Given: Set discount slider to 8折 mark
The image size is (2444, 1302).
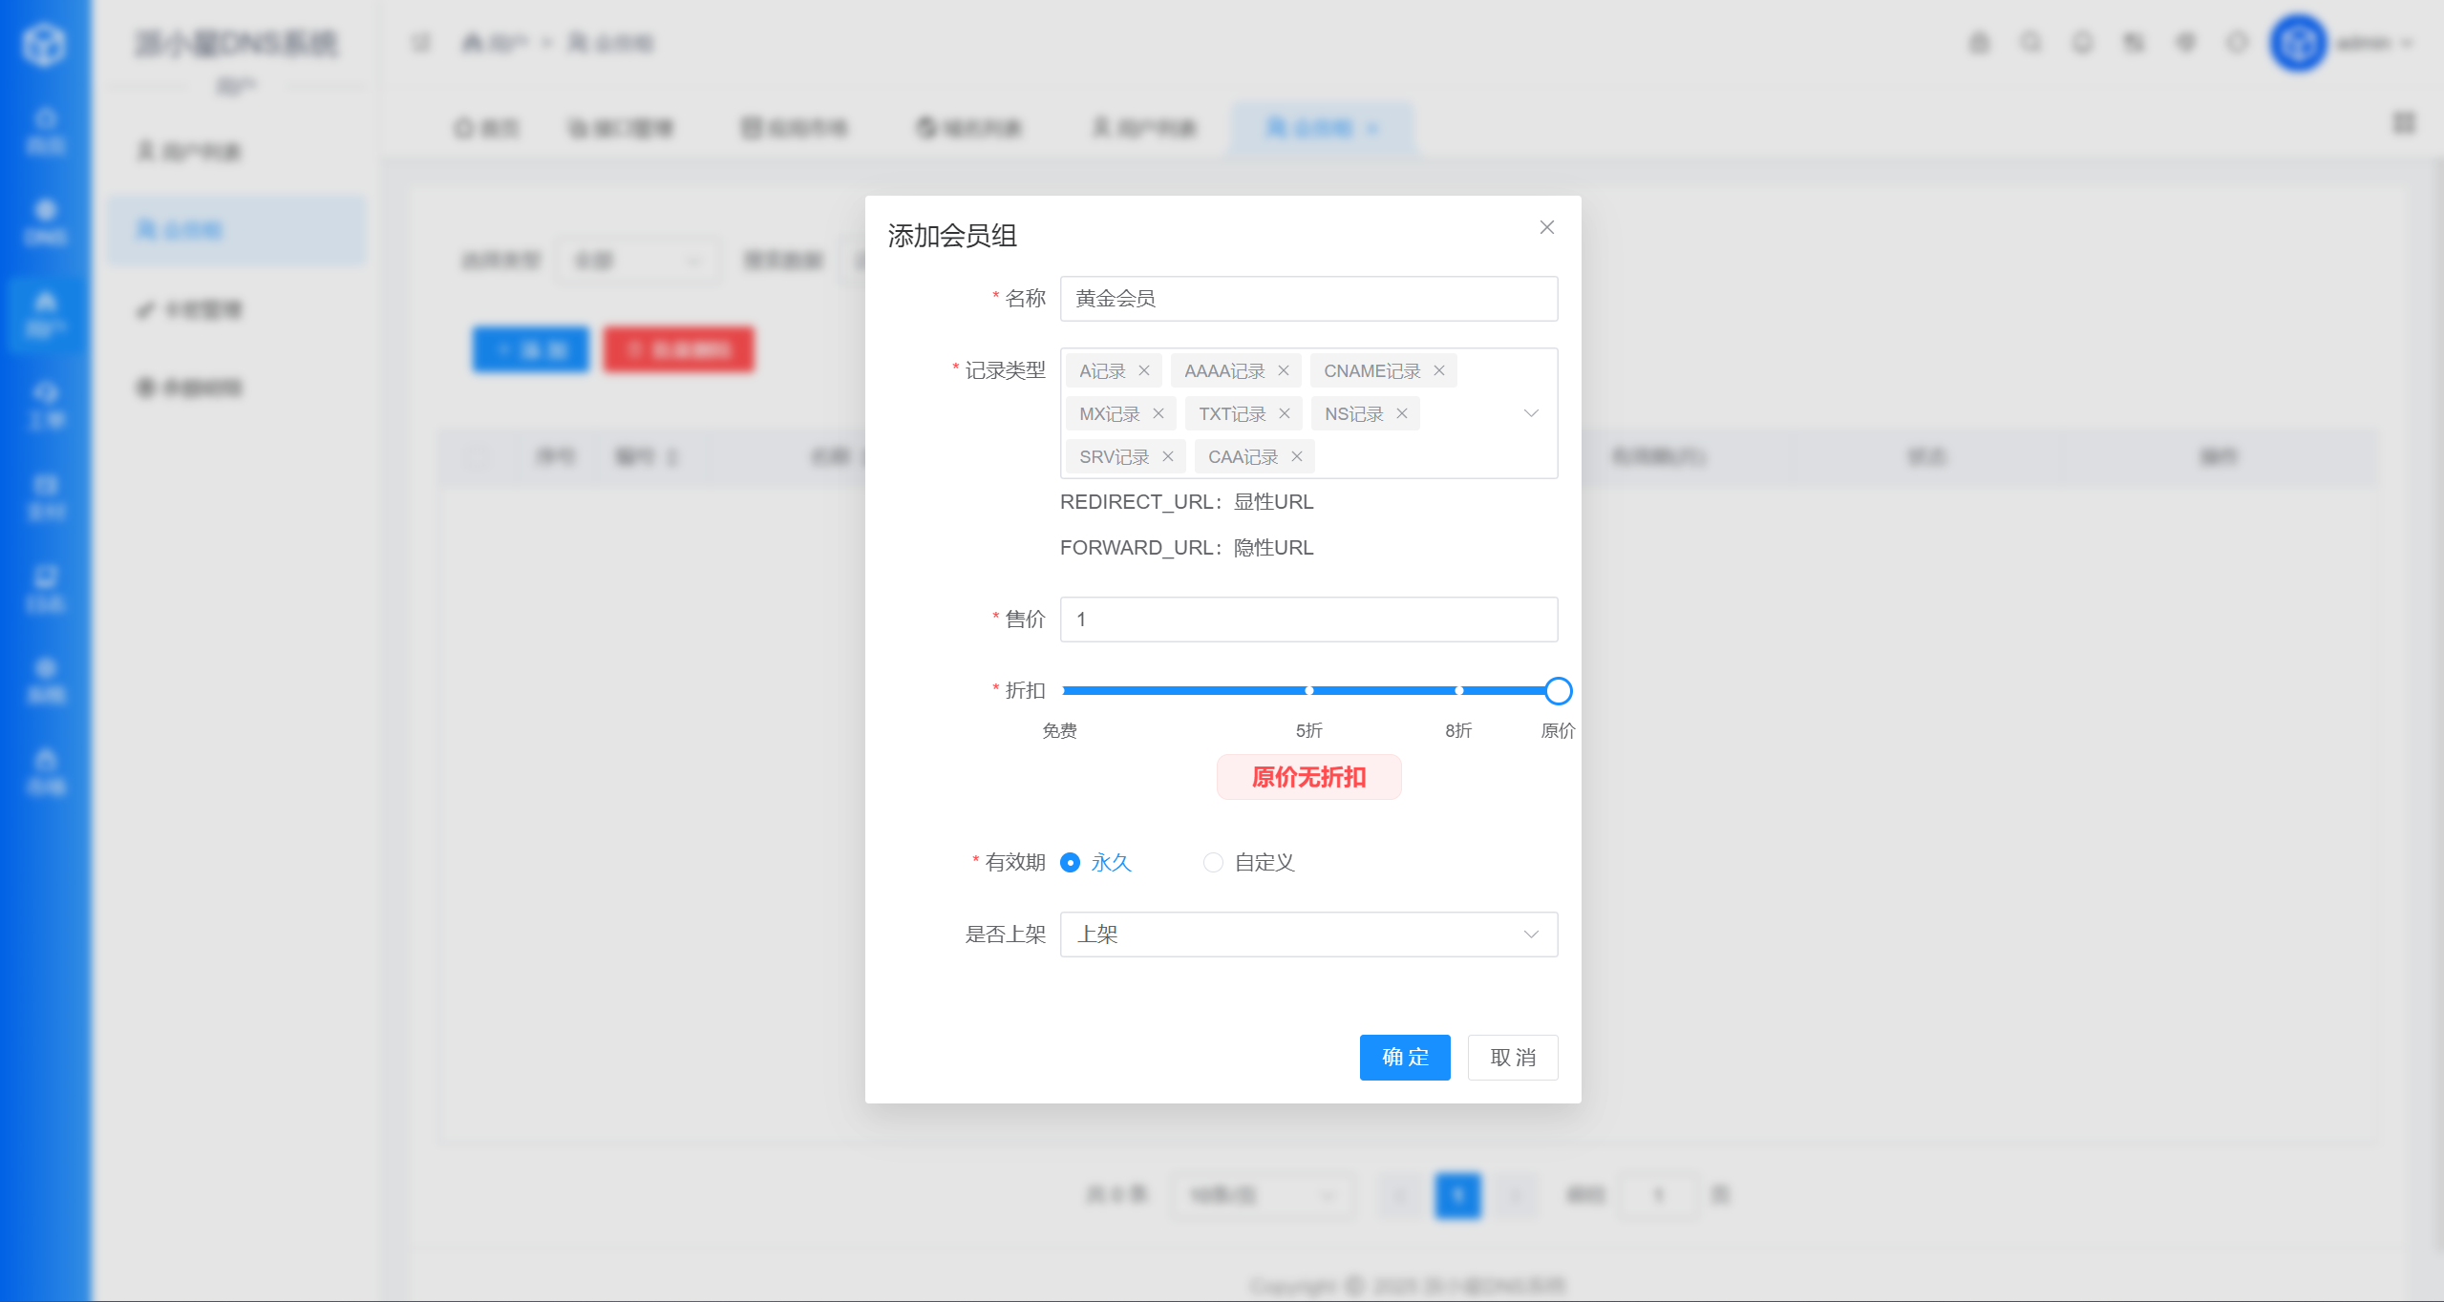Looking at the screenshot, I should (x=1458, y=690).
